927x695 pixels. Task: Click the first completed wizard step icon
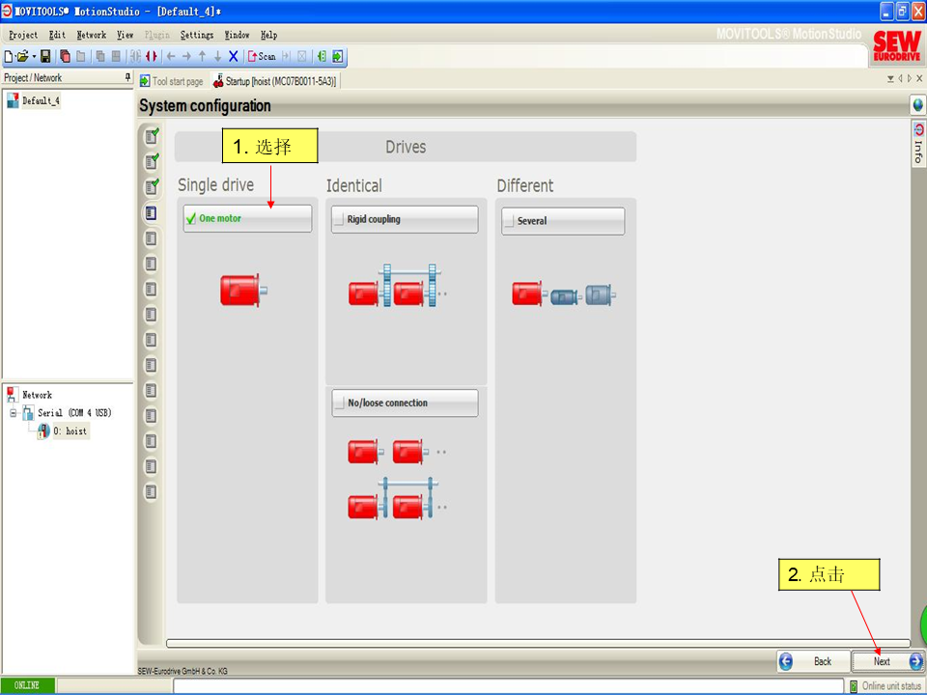coord(151,137)
